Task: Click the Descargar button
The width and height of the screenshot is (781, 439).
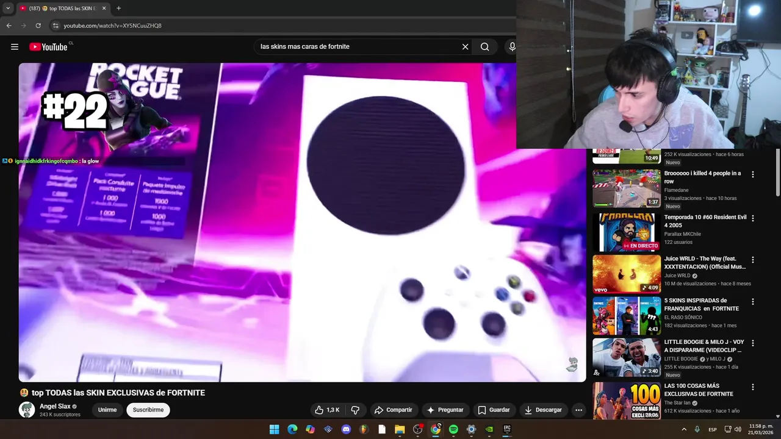Action: click(x=543, y=410)
